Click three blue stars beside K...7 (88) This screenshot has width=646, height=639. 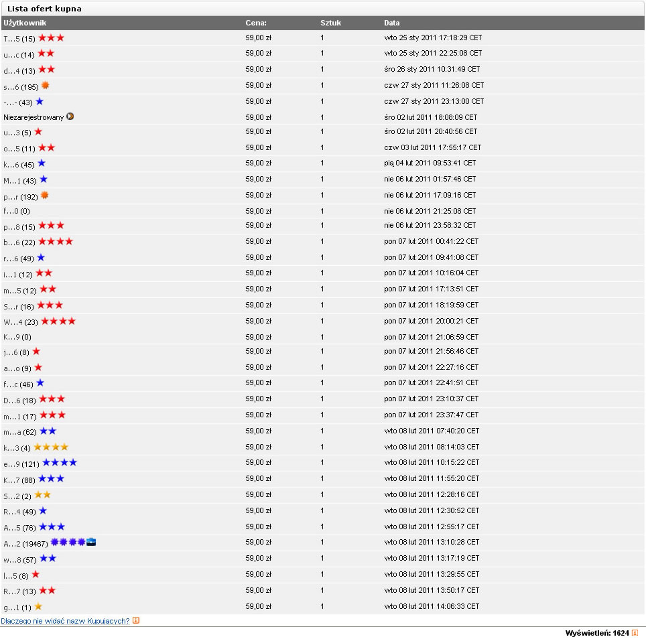[52, 479]
